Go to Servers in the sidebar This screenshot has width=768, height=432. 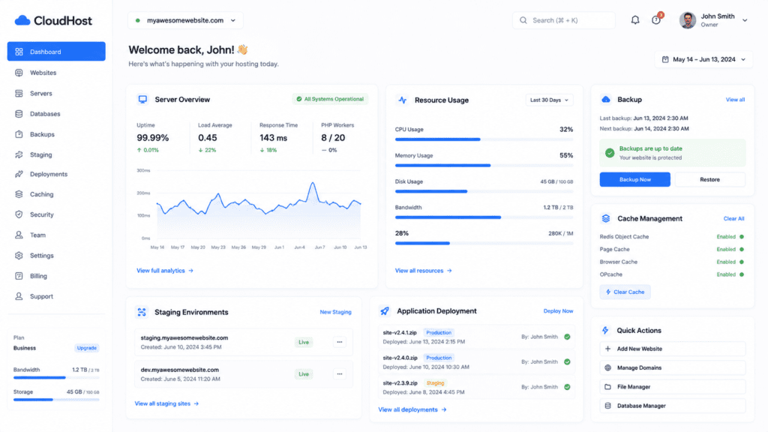pos(56,93)
